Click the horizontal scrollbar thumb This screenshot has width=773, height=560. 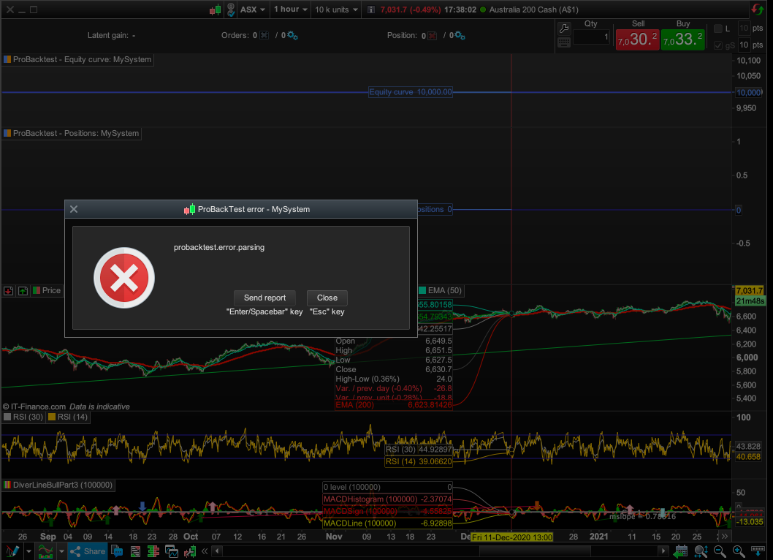click(x=535, y=550)
